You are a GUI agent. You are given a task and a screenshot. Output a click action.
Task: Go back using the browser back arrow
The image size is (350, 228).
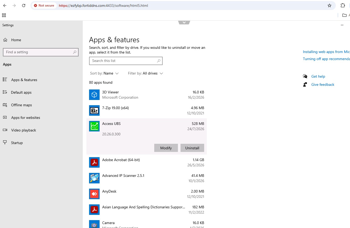pos(5,6)
